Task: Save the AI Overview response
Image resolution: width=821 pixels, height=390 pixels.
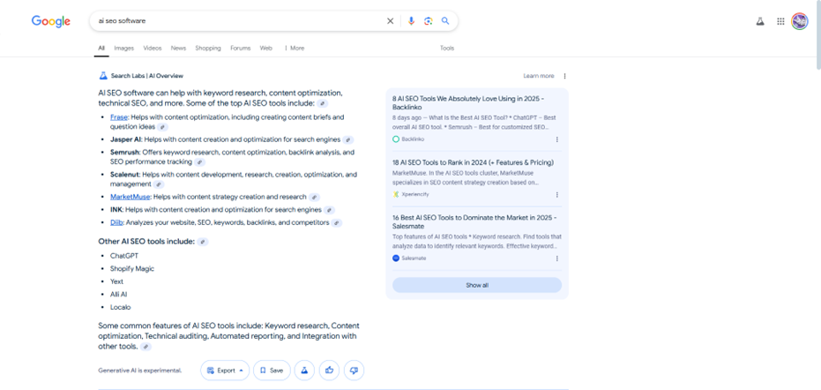Action: tap(272, 371)
